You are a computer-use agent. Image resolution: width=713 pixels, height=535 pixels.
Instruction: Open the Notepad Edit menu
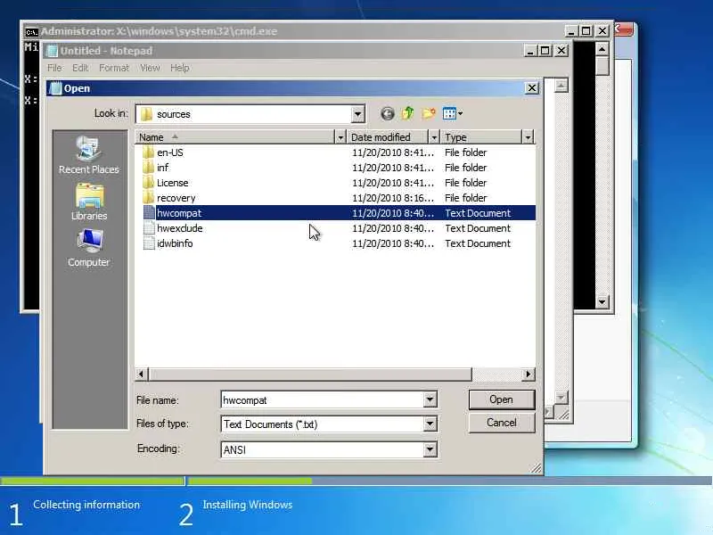[80, 68]
